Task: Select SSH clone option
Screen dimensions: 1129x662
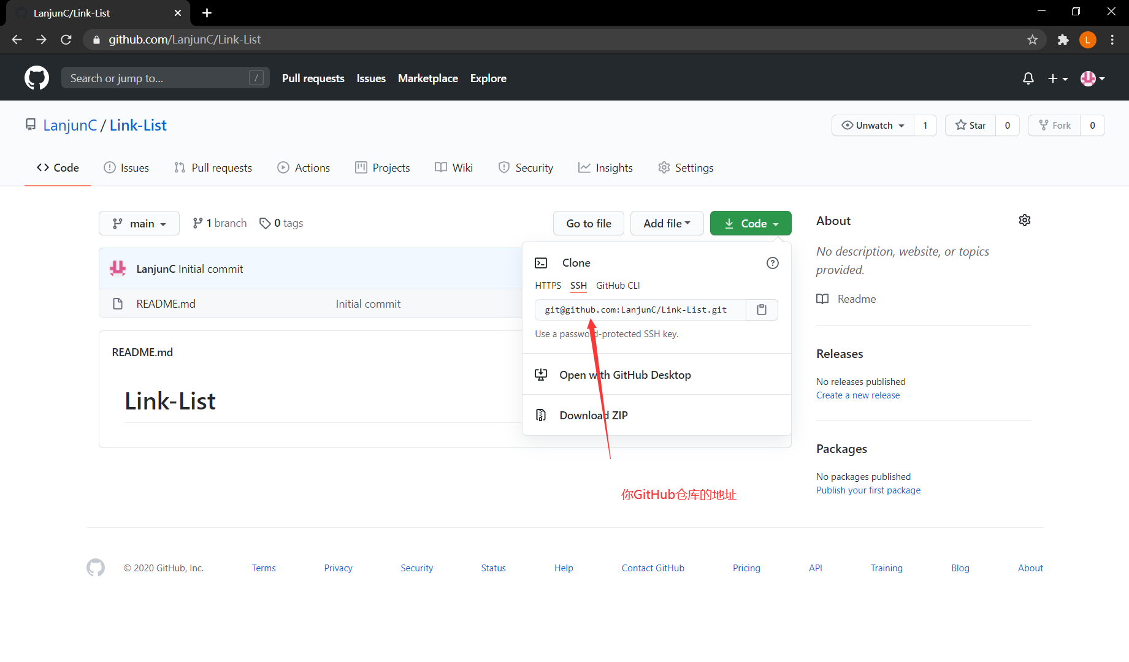Action: 578,286
